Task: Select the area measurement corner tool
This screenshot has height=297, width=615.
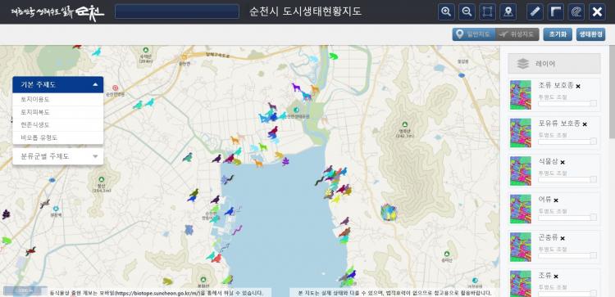Action: (556, 11)
